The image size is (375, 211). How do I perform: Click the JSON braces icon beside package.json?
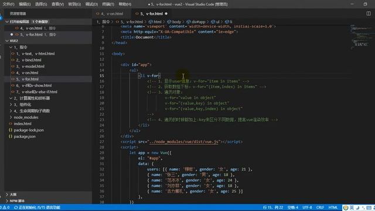pos(11,137)
